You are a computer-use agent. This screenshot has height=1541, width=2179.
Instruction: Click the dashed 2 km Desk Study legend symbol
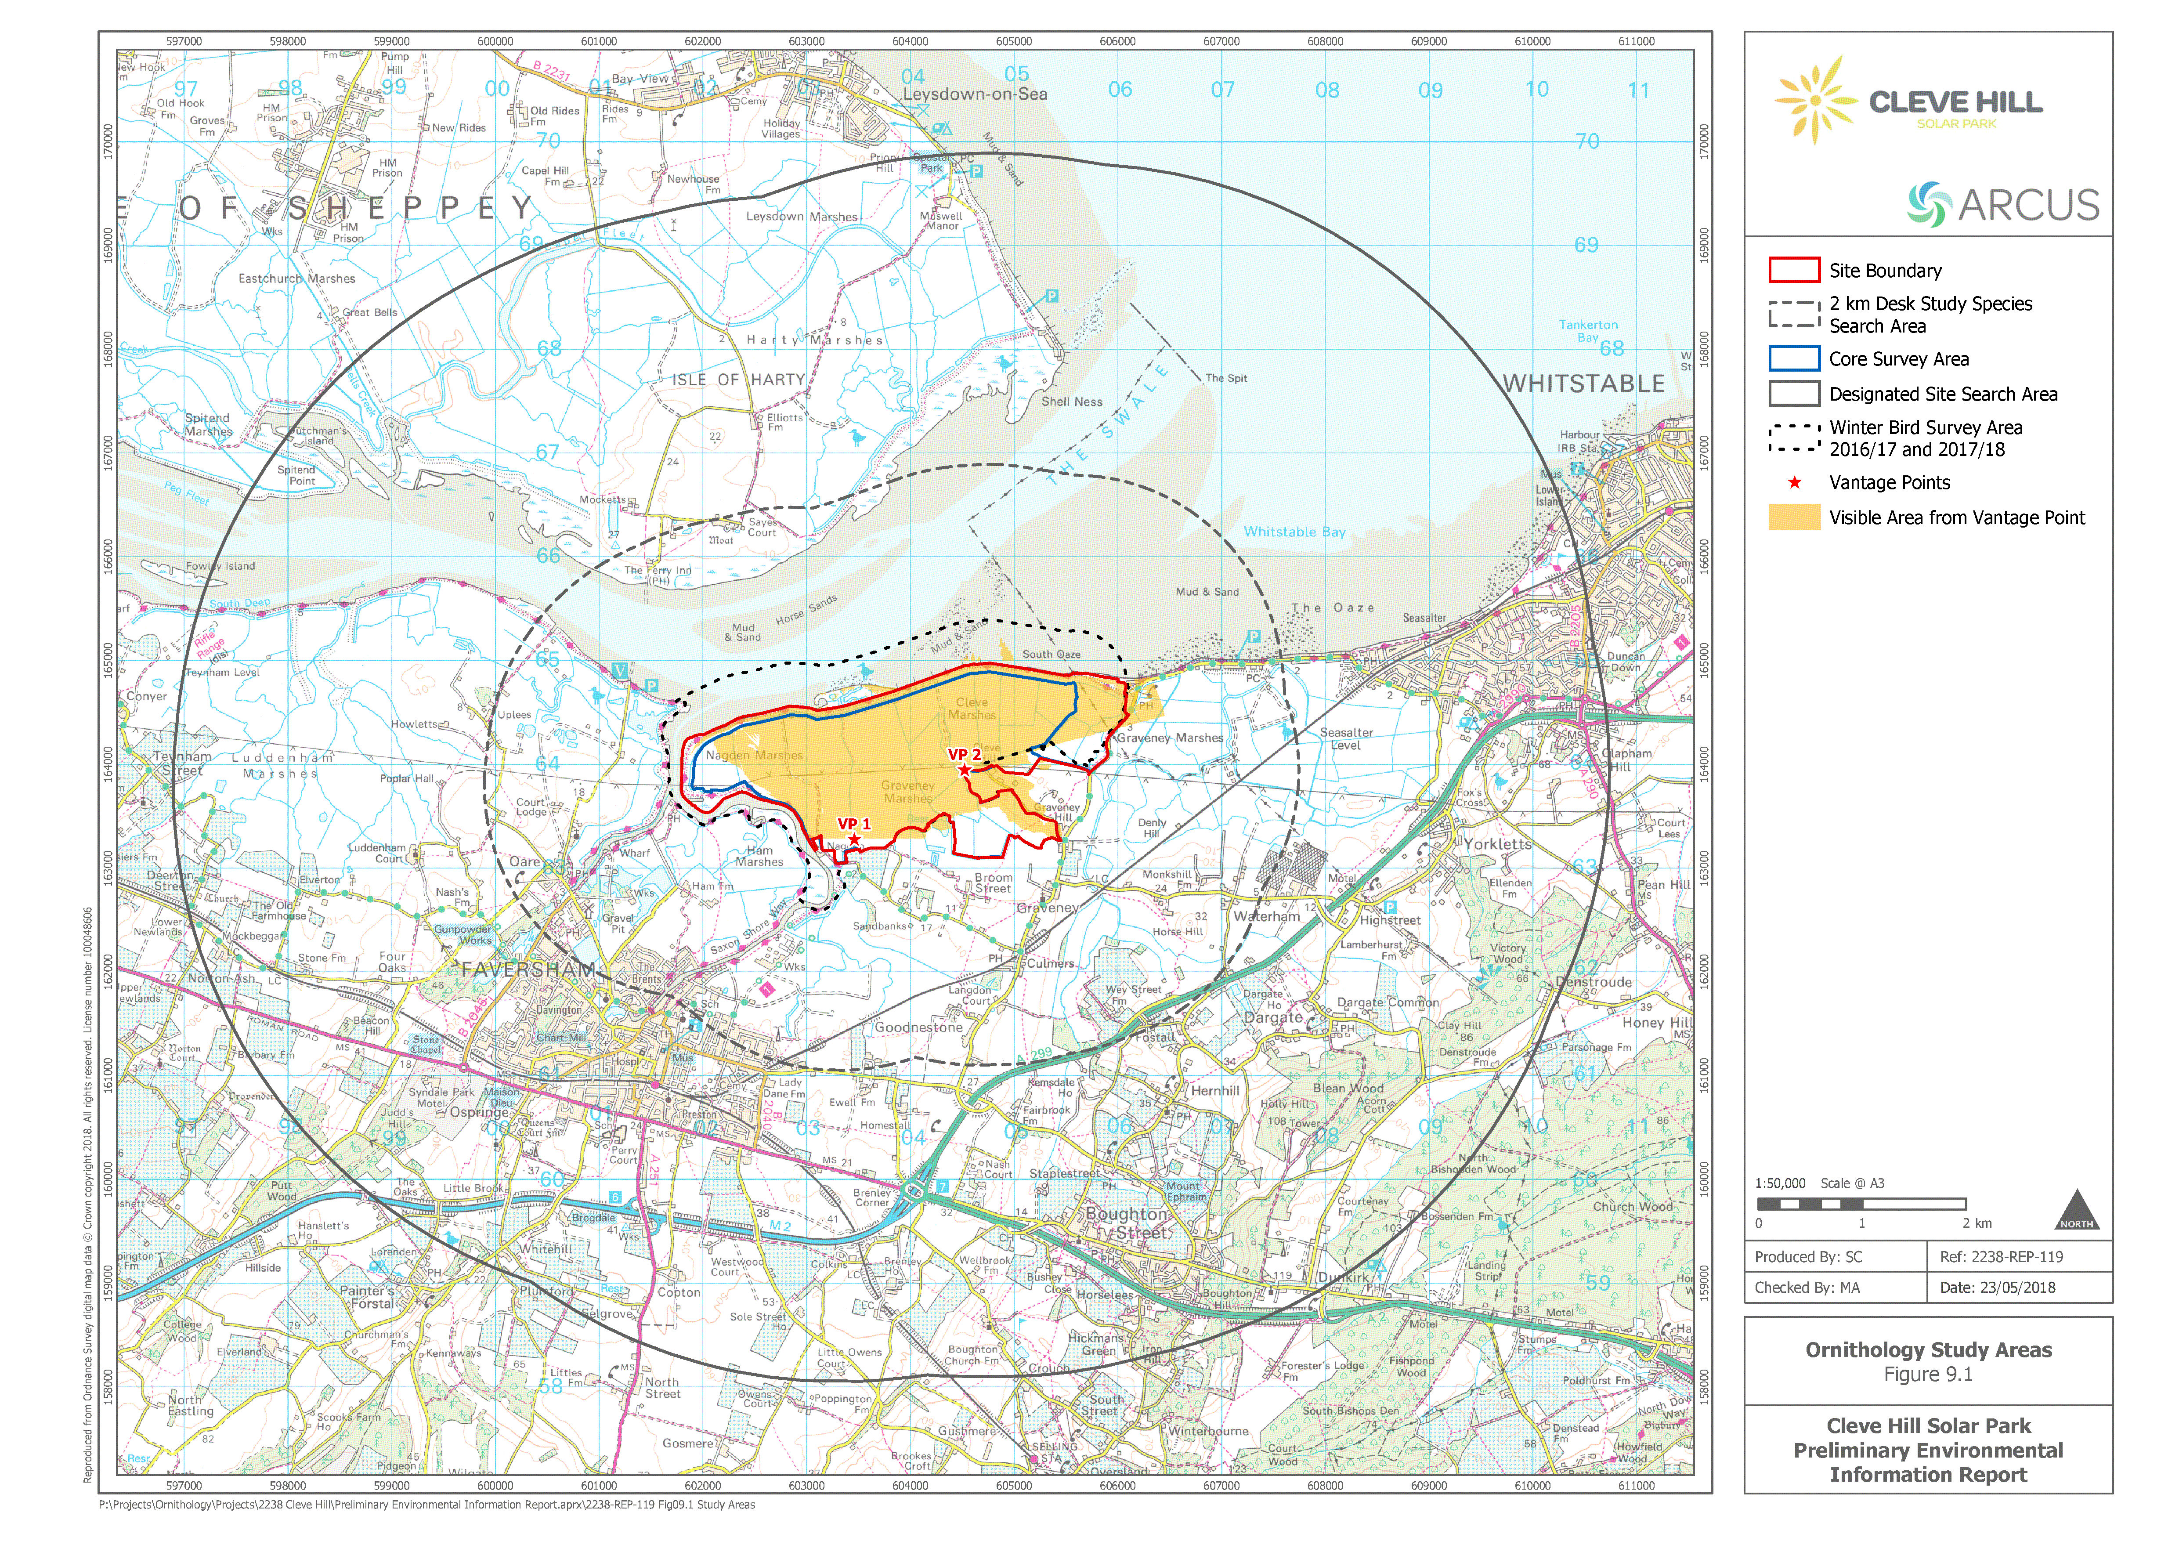pyautogui.click(x=1794, y=314)
